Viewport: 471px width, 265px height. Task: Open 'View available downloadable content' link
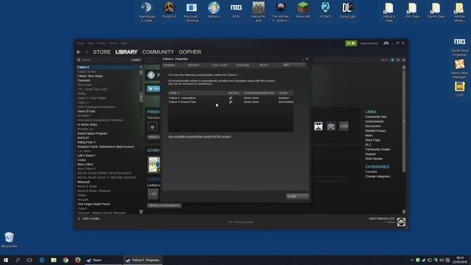[x=199, y=137]
